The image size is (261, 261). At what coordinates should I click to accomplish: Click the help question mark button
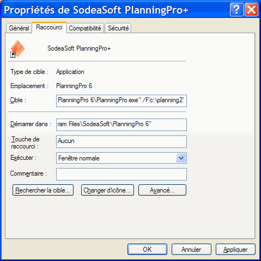tap(236, 10)
